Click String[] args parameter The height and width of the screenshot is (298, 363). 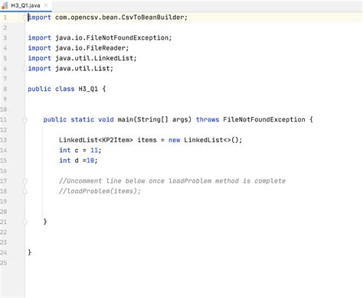point(162,119)
